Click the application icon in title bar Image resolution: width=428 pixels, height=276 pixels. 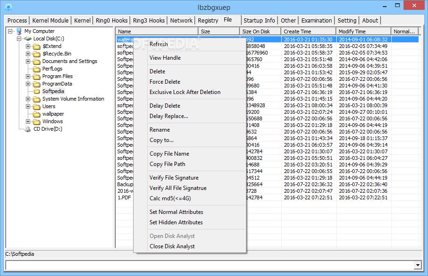[x=8, y=7]
